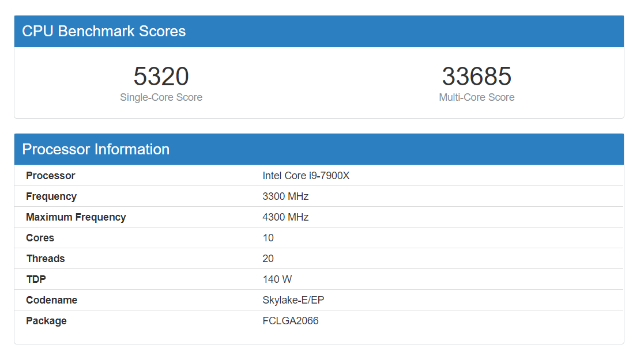This screenshot has width=644, height=360.
Task: Select the 3300 MHz value
Action: (285, 196)
